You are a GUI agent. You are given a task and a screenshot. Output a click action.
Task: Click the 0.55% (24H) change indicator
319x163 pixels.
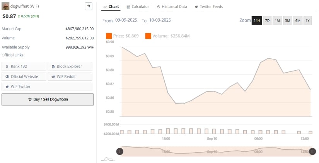pos(29,16)
